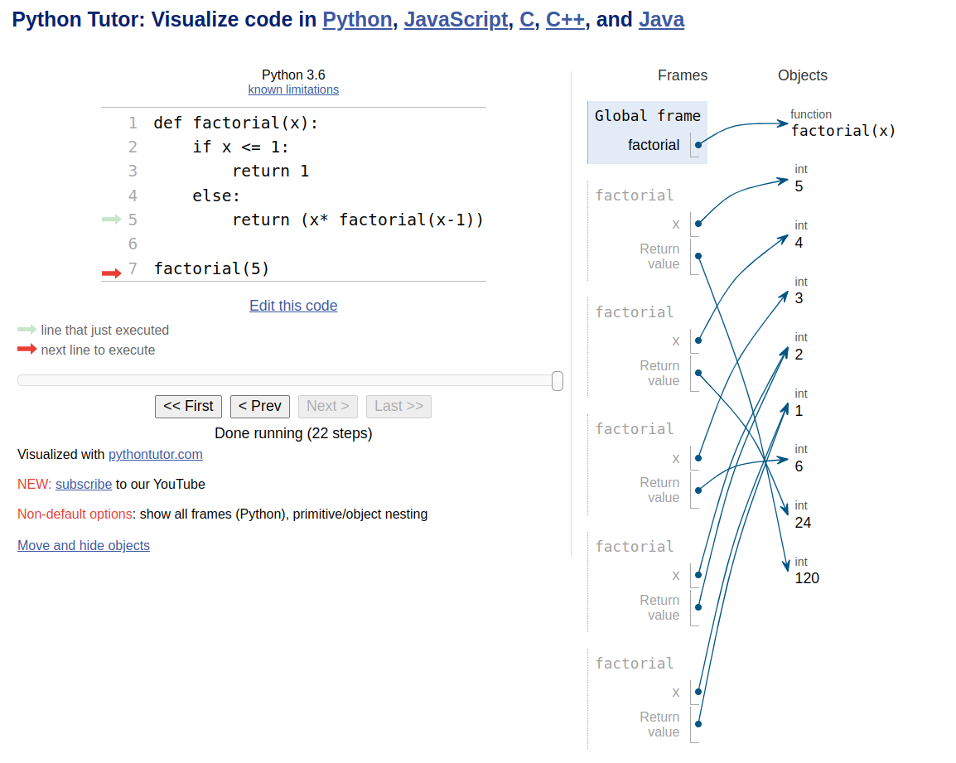The height and width of the screenshot is (763, 956).
Task: Click the execution step slider handle
Action: click(x=558, y=380)
